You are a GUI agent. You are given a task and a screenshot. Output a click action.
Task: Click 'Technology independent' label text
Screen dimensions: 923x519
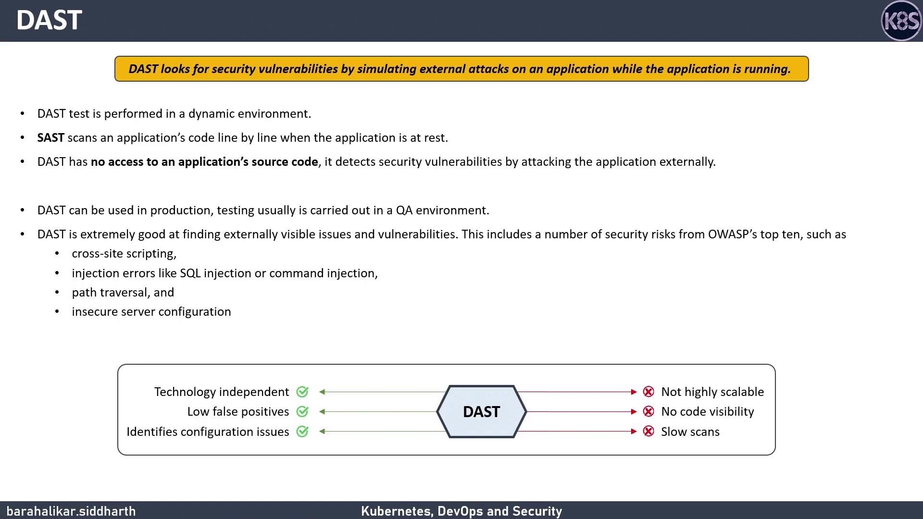[222, 392]
